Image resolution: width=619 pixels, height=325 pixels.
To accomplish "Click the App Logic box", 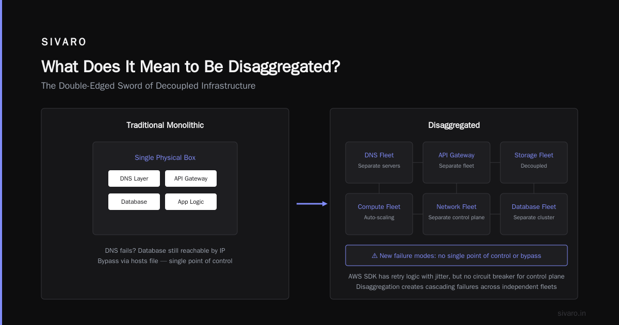I will tap(191, 202).
